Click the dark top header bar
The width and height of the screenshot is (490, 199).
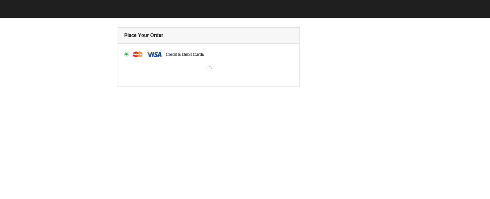245,9
